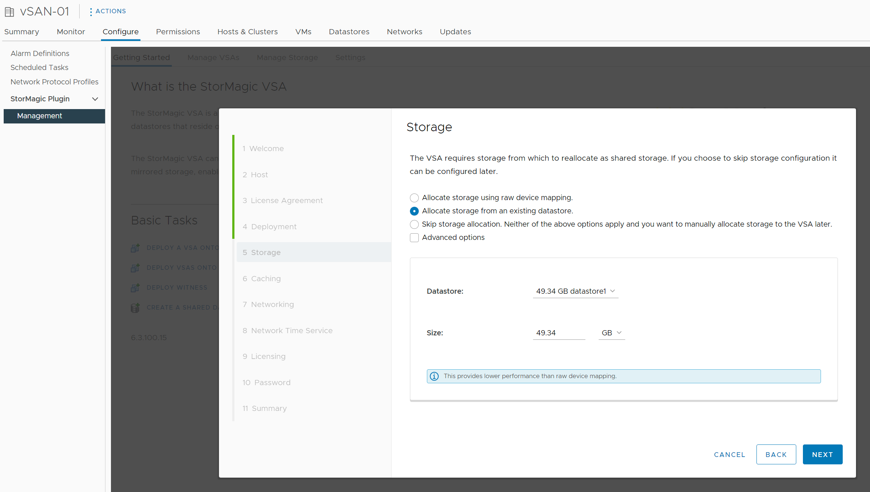Open the Datastores tab
Image resolution: width=870 pixels, height=492 pixels.
point(349,32)
